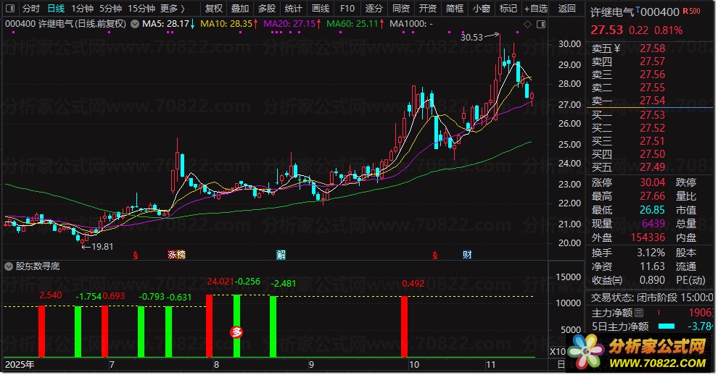Activate the 画线 drawing tool
This screenshot has width=718, height=375.
[321, 8]
